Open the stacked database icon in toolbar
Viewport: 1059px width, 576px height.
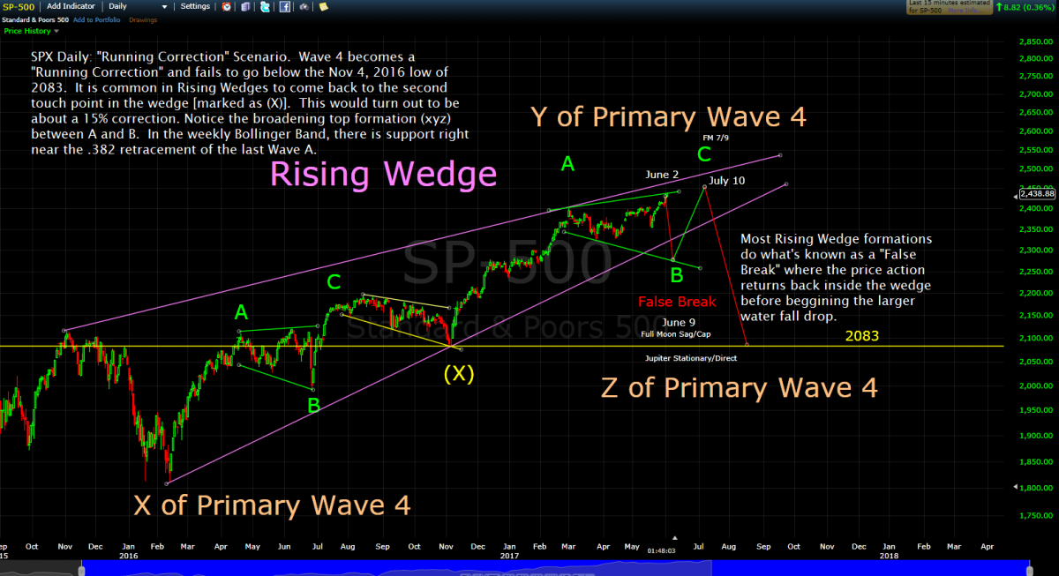pyautogui.click(x=245, y=6)
